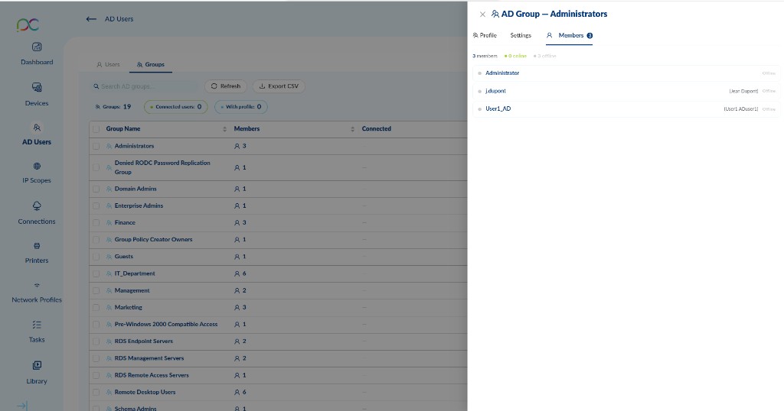Open the Dashboard sidebar icon
This screenshot has width=784, height=411.
[37, 47]
